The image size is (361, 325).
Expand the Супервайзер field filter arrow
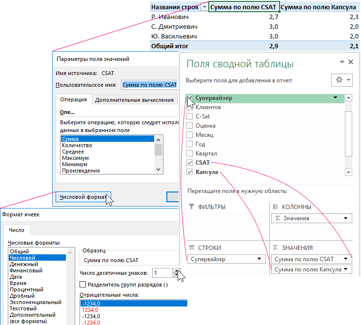click(x=335, y=98)
